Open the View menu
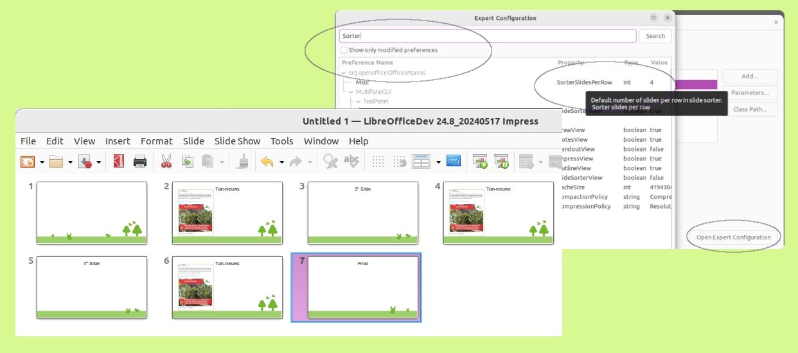 84,141
